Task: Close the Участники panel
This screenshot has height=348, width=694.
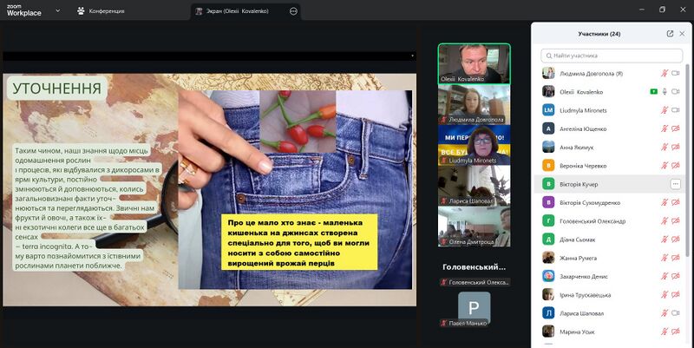Action: [684, 34]
